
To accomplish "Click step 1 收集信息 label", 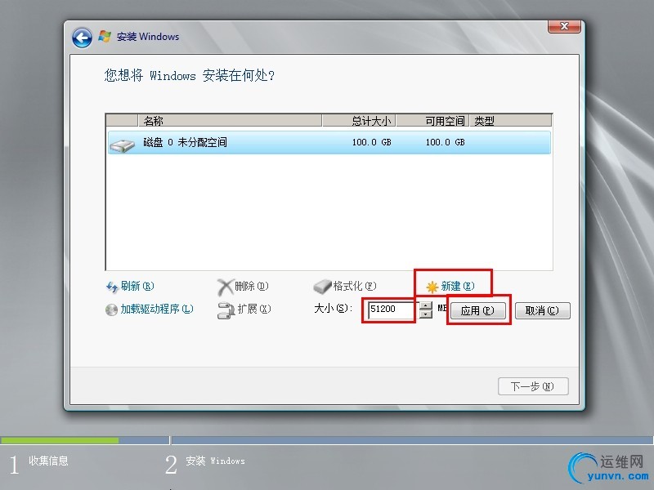I will [48, 461].
